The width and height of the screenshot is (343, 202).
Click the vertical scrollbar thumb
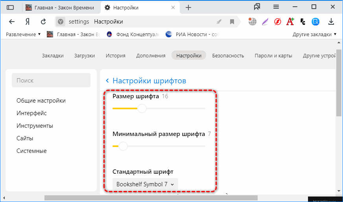coord(338,82)
